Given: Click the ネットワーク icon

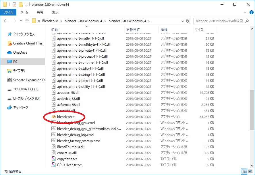Looking at the screenshot, I should 9,108.
